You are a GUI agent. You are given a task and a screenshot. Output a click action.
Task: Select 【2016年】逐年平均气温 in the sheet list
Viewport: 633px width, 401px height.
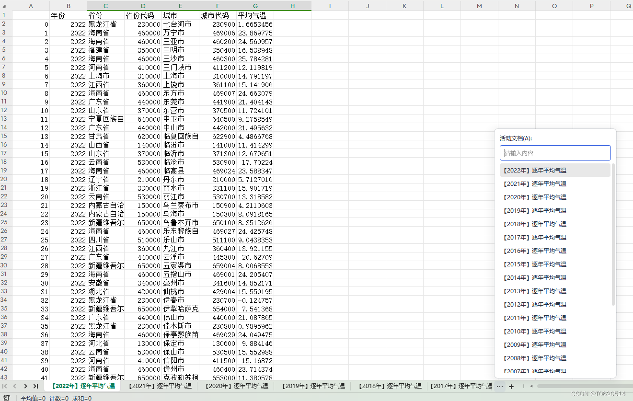[555, 251]
